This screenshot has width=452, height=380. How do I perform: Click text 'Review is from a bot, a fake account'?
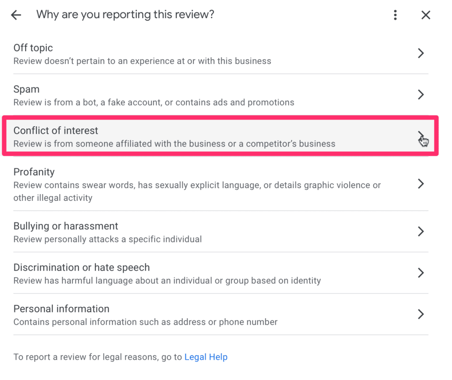click(88, 102)
